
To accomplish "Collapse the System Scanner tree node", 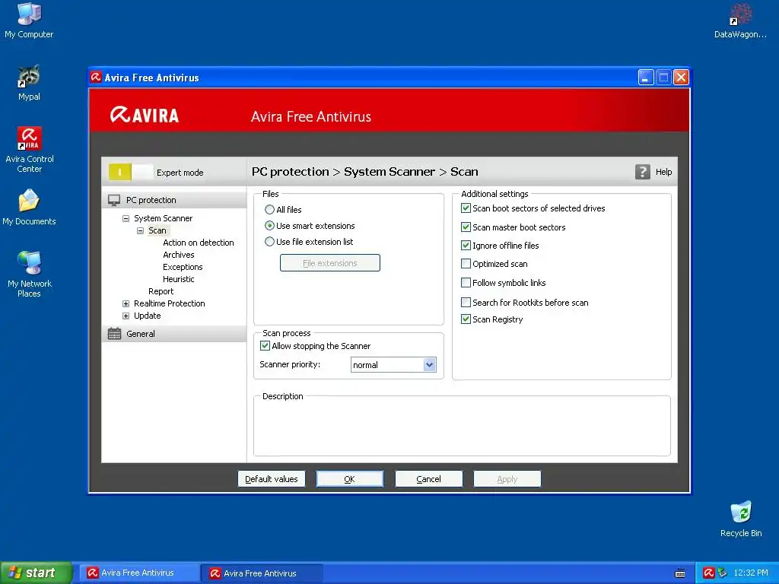I will point(126,218).
